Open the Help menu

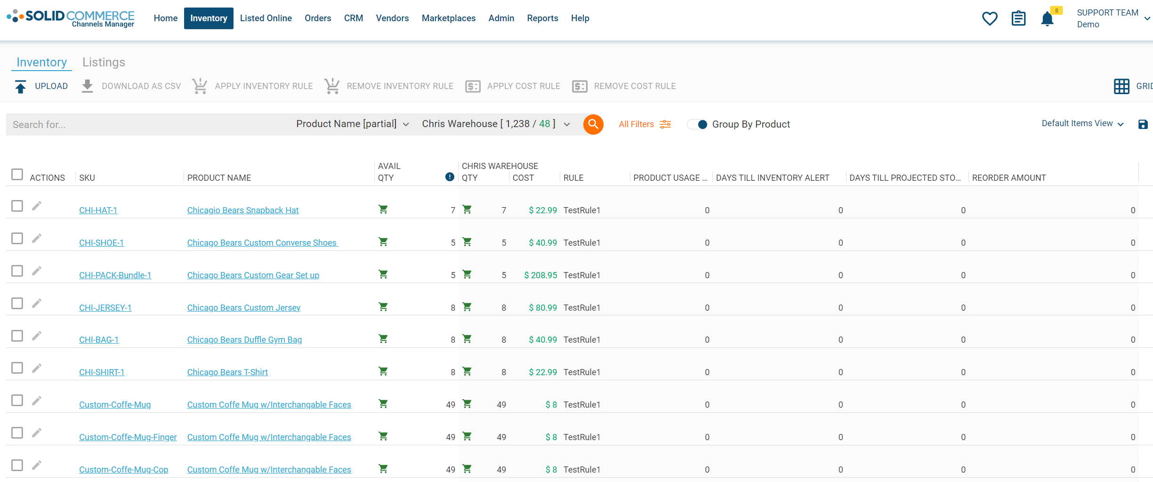pos(580,18)
